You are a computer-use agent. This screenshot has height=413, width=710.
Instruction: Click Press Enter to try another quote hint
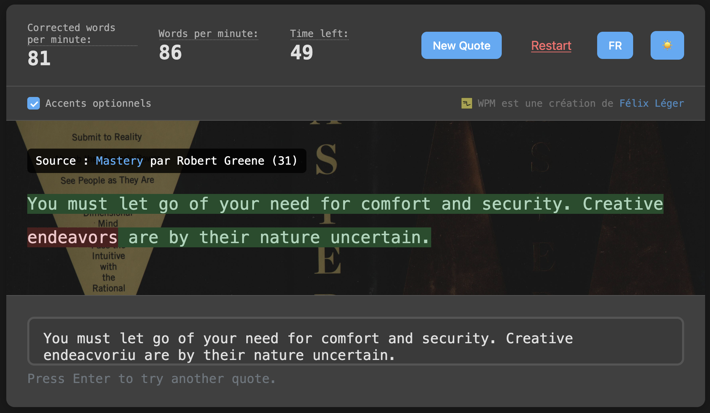[151, 378]
